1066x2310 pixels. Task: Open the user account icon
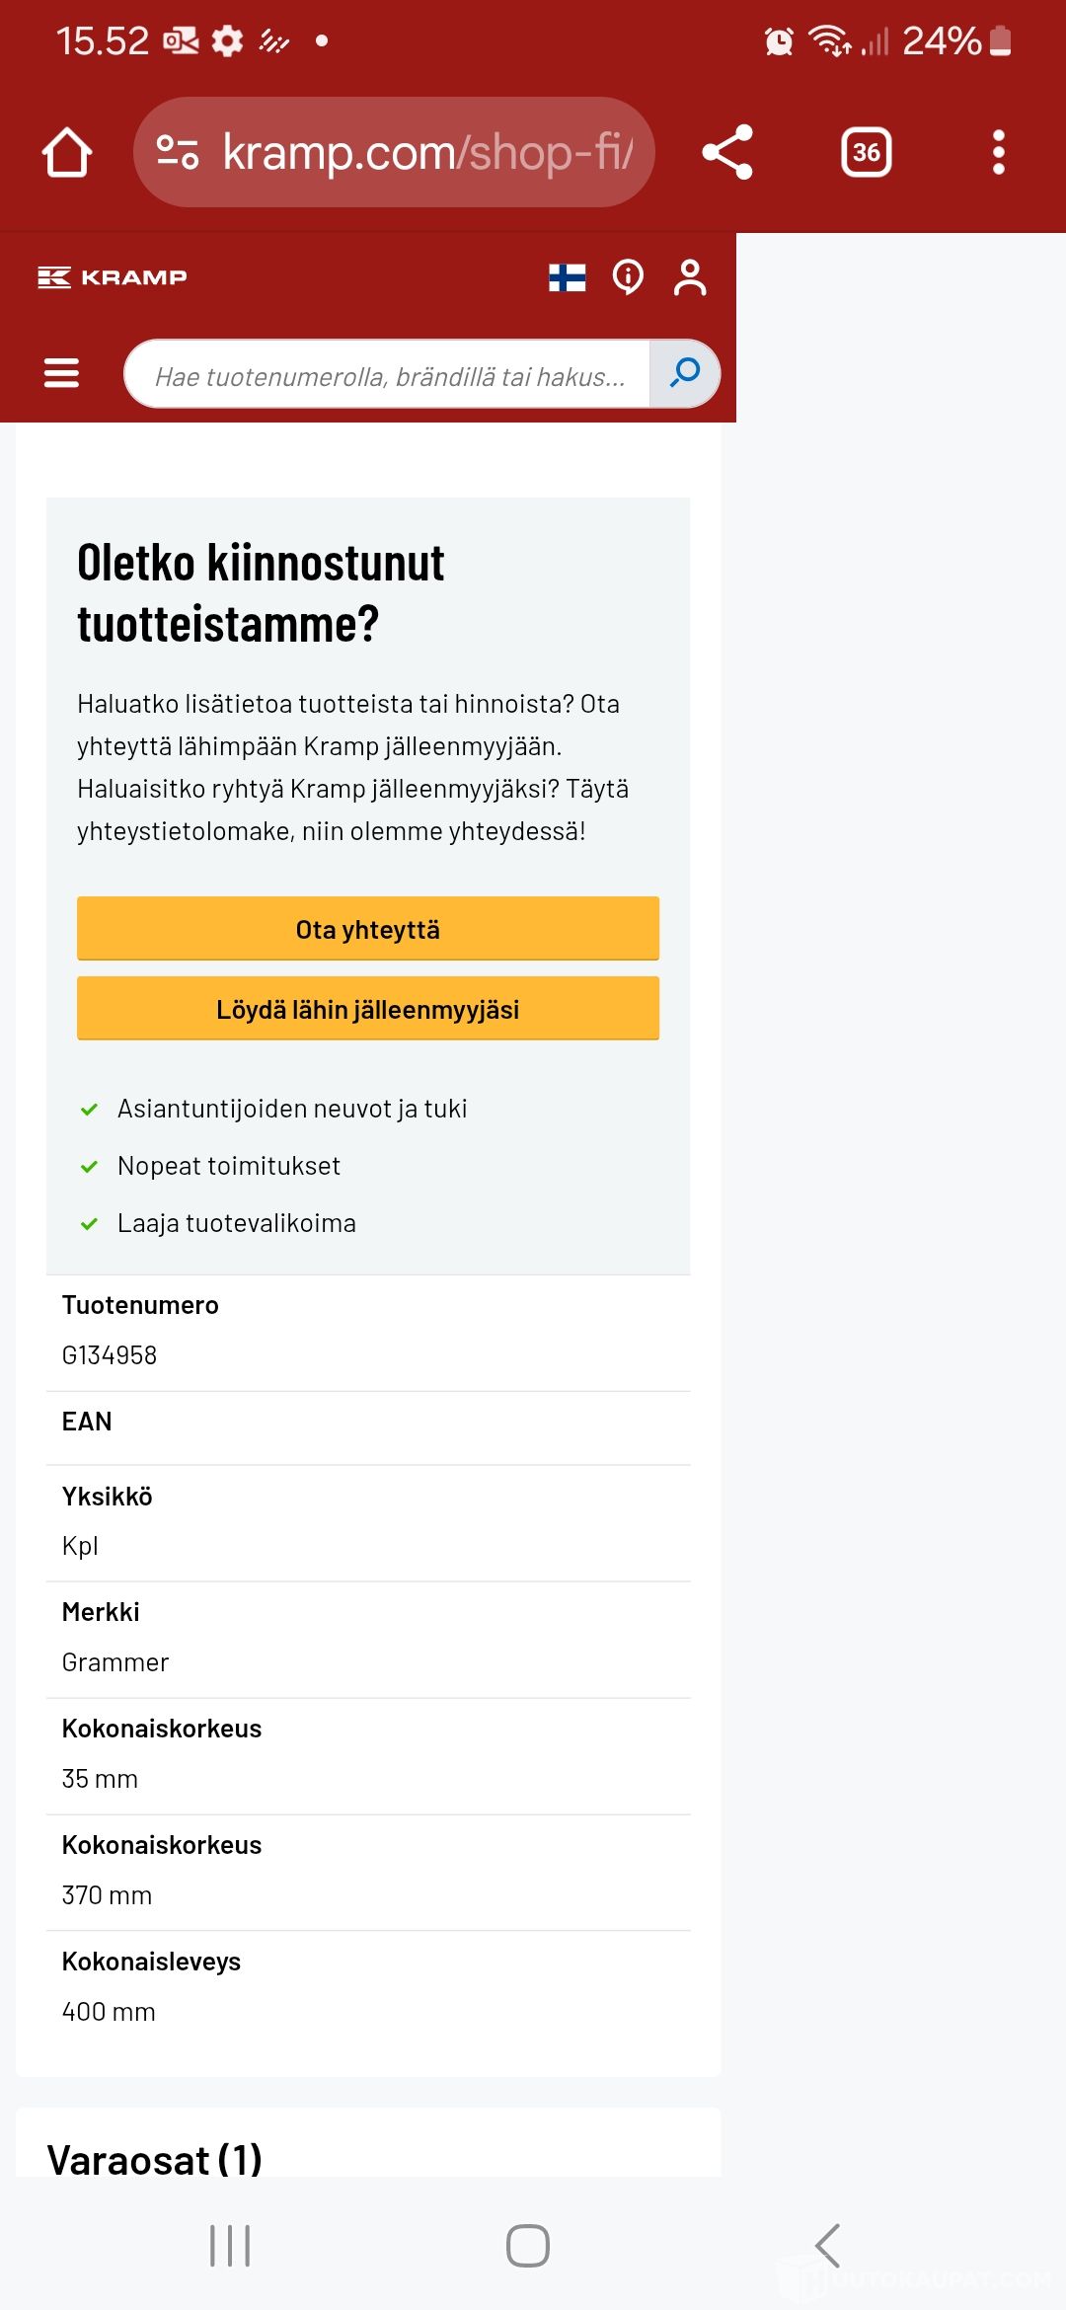pyautogui.click(x=690, y=277)
